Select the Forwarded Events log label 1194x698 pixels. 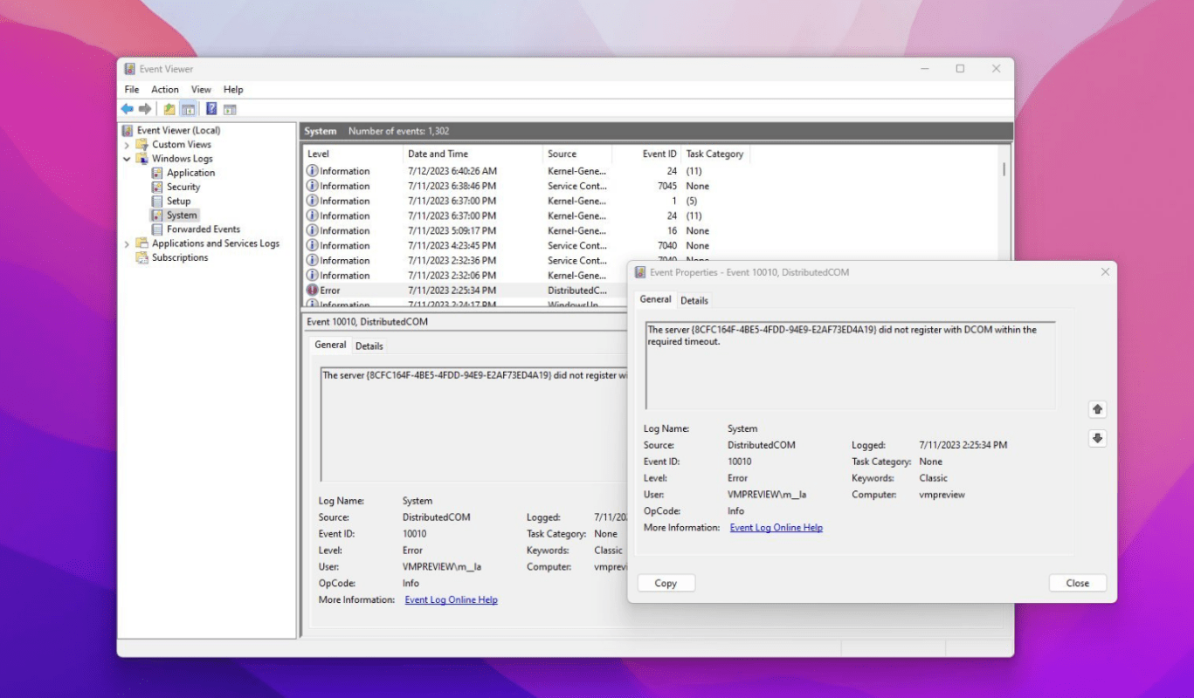point(203,229)
